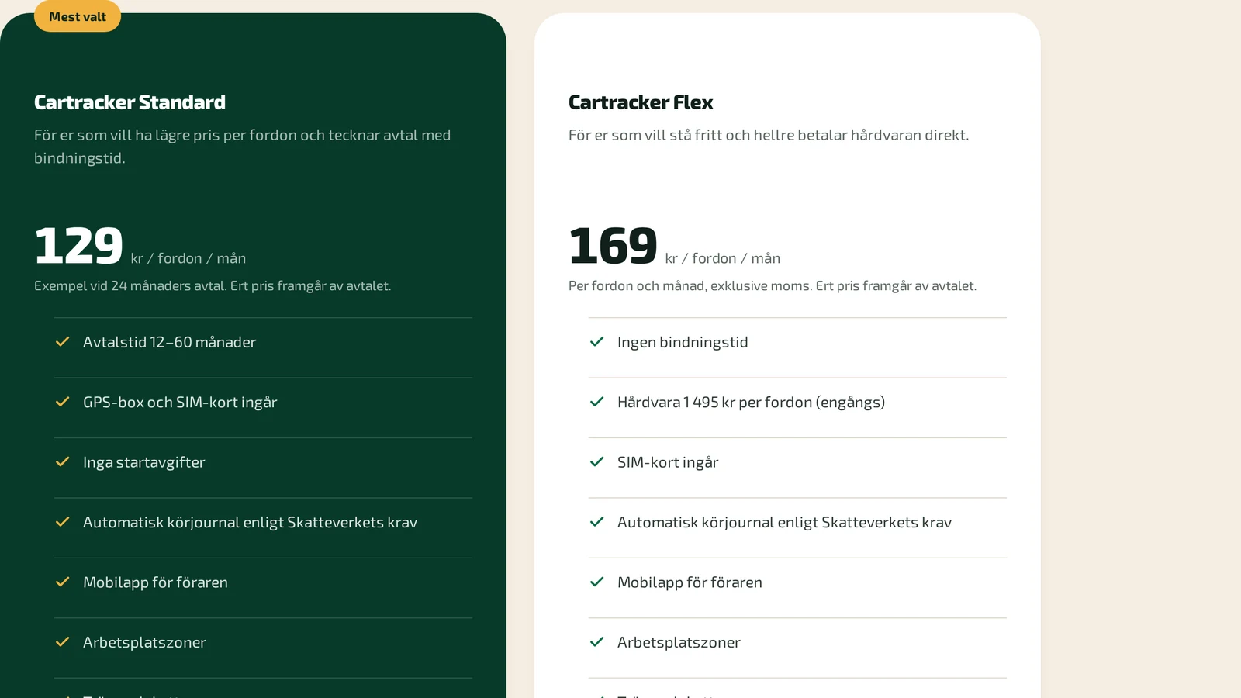Screen dimensions: 1241x698
Task: Select the Cartracker Flex heading
Action: (x=641, y=102)
